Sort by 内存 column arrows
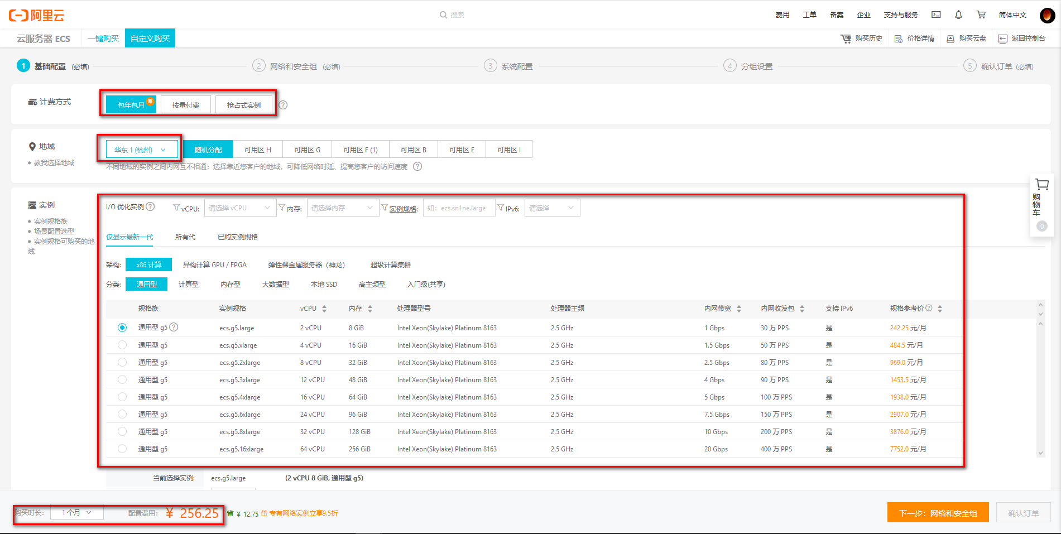This screenshot has height=534, width=1061. pyautogui.click(x=370, y=309)
